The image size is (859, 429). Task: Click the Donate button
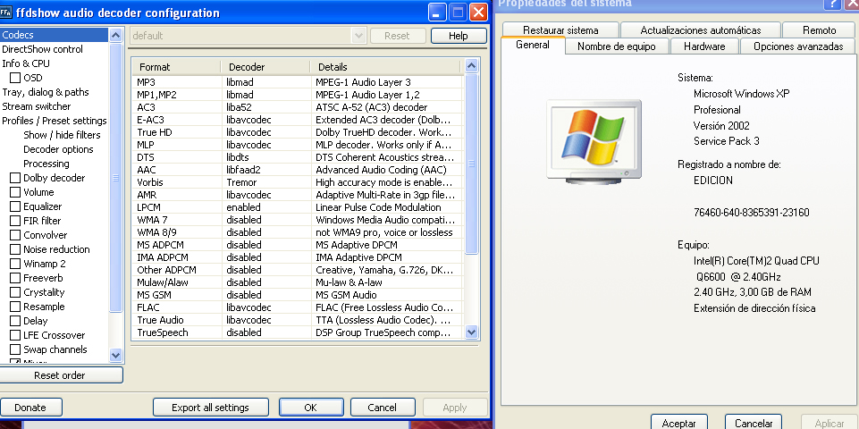click(x=30, y=407)
